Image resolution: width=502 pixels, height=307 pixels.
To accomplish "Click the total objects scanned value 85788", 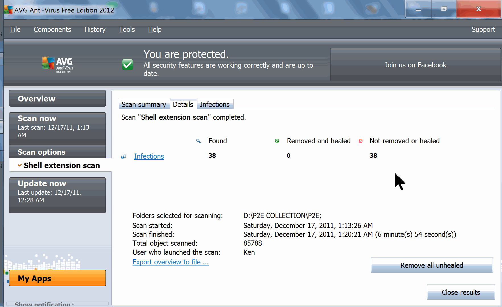I will tap(253, 243).
